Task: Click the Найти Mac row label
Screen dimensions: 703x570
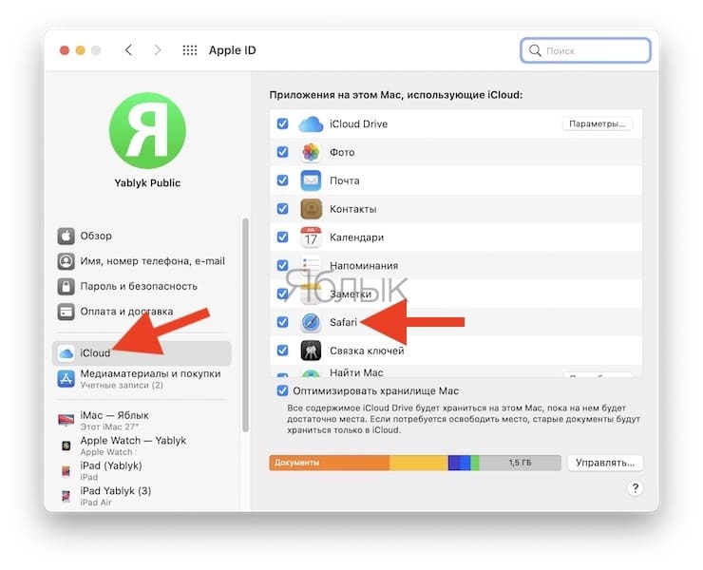Action: [356, 372]
